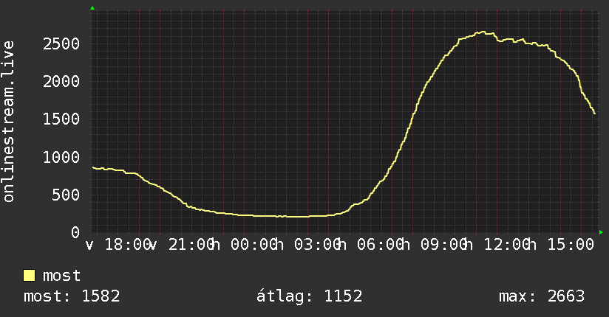Viewport: 609px width, 317px height.
Task: Click the 'h 00:00' time axis label
Action: click(x=245, y=245)
